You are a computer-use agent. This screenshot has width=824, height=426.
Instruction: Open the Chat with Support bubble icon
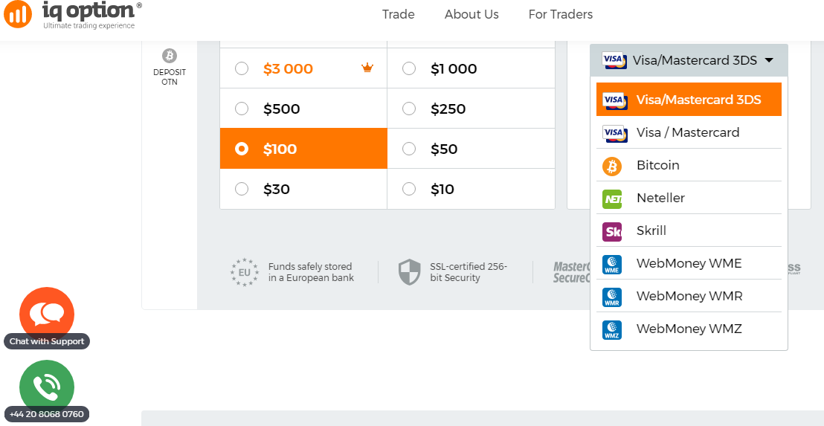coord(47,314)
